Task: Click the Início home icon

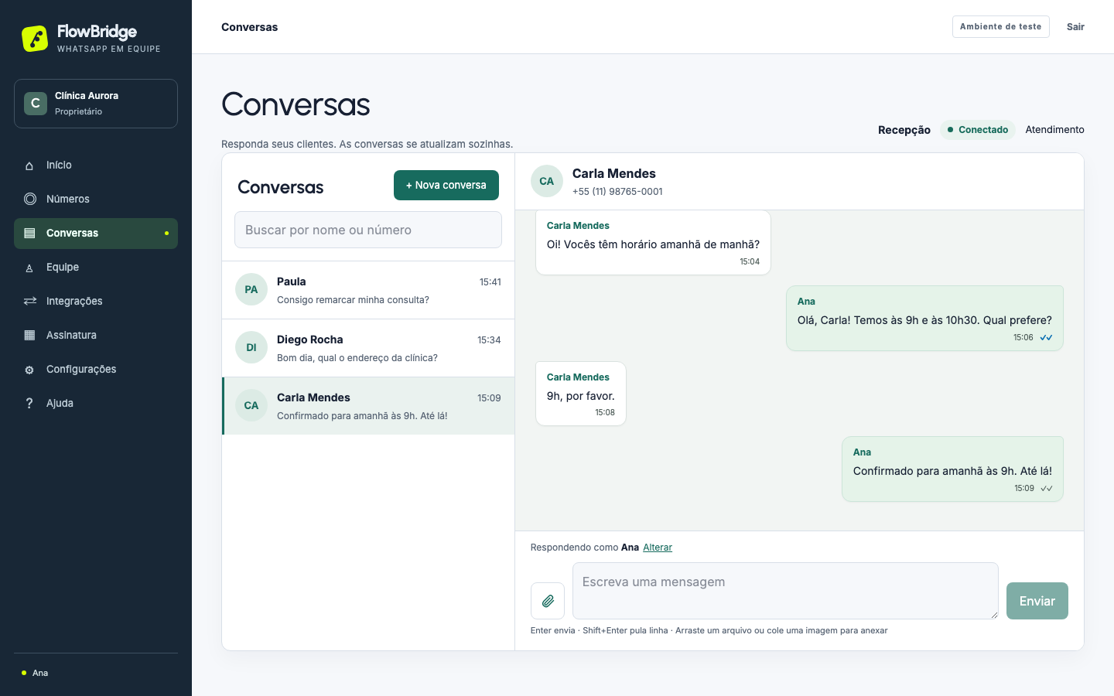Action: [x=29, y=165]
